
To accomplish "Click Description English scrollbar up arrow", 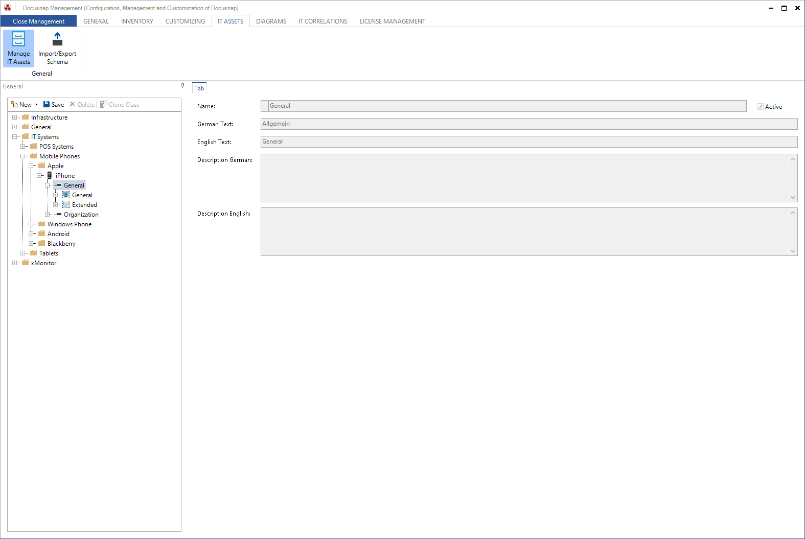I will pyautogui.click(x=793, y=212).
